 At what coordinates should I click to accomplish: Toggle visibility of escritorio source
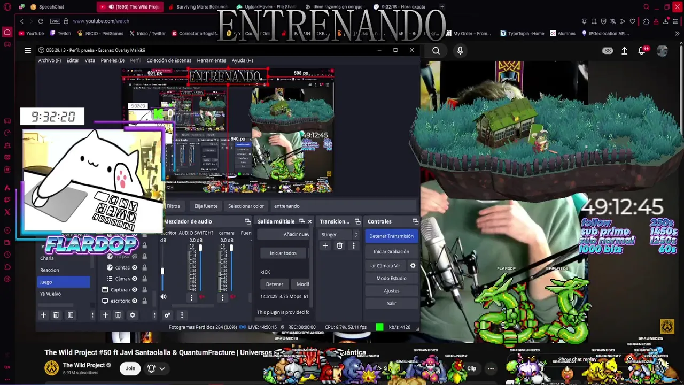click(135, 301)
